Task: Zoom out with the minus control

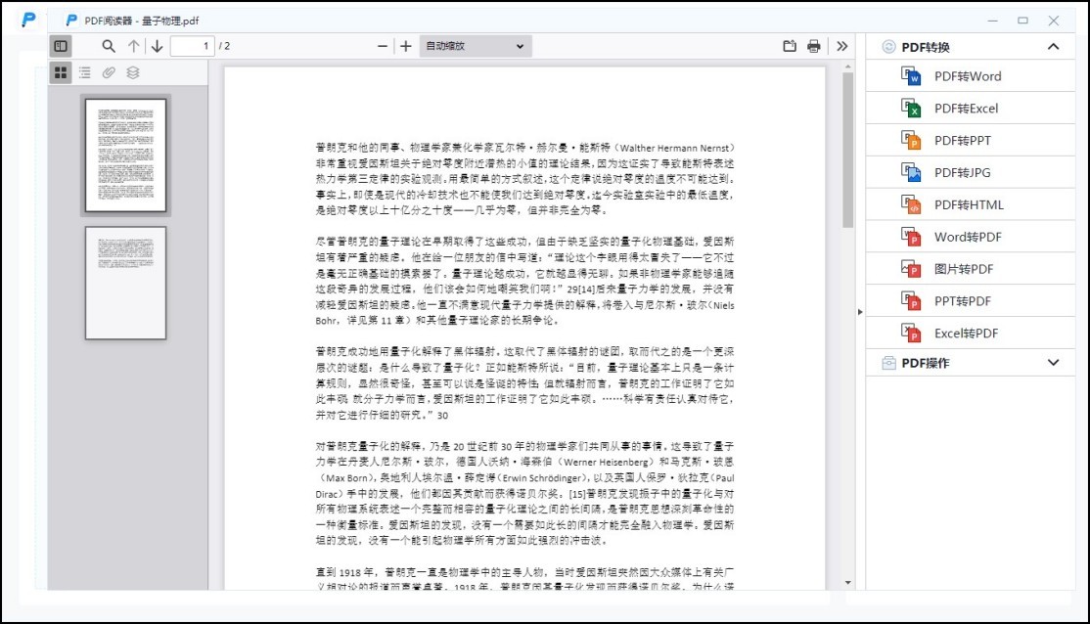Action: (382, 45)
